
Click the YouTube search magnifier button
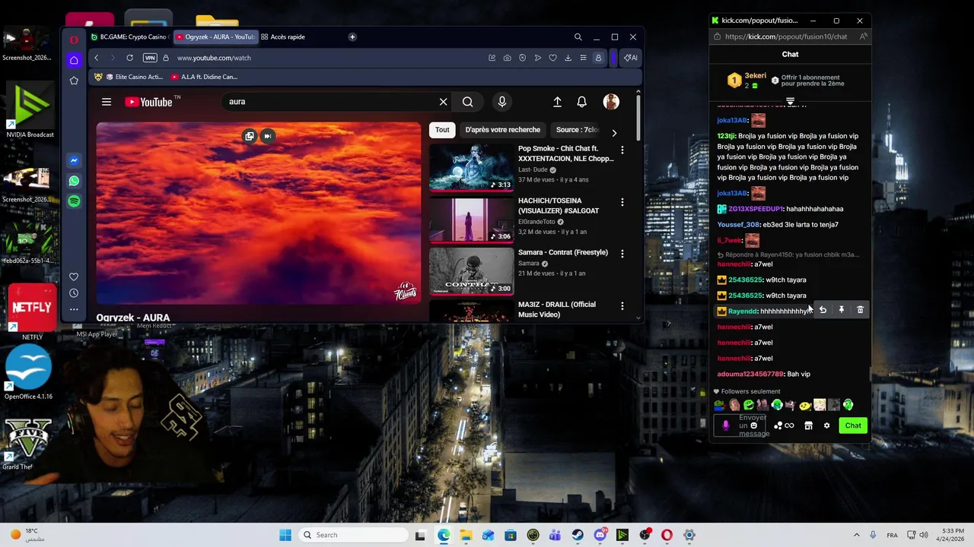pos(467,102)
